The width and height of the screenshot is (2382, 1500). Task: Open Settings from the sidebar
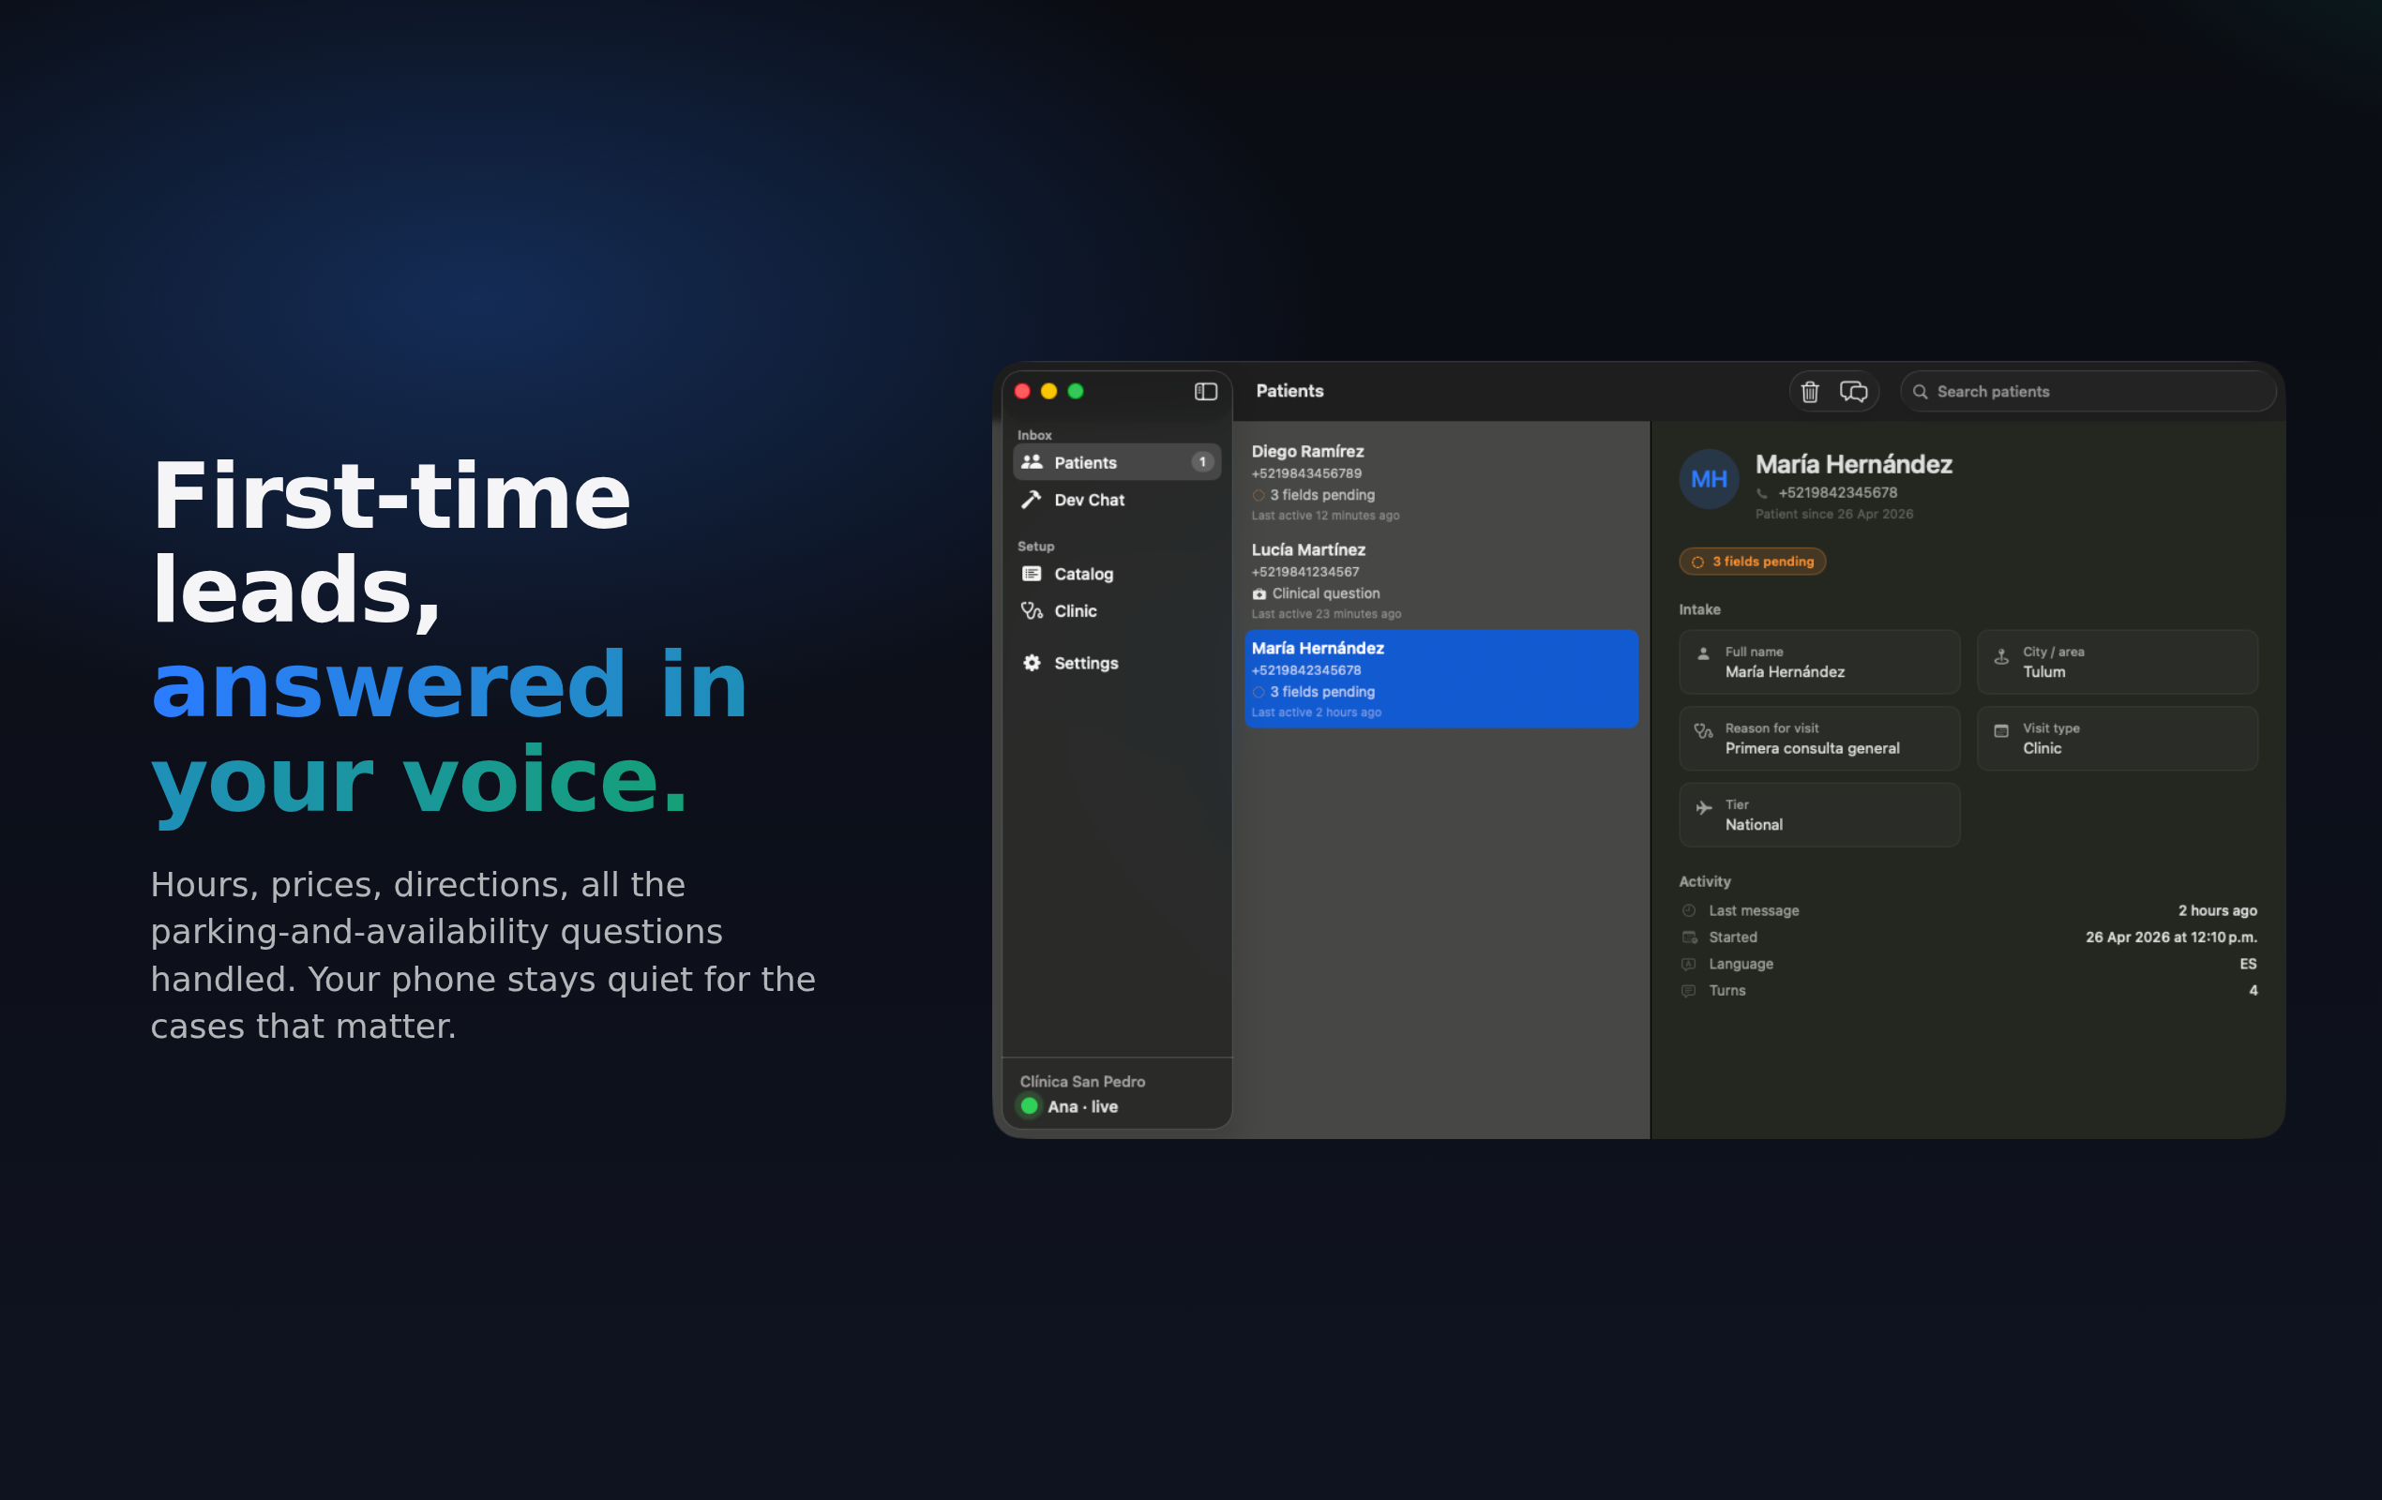(1085, 664)
